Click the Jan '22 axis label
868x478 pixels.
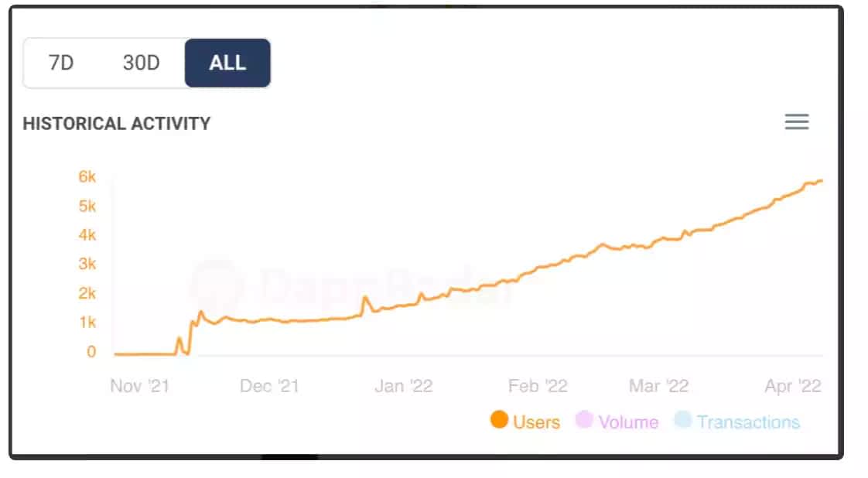pyautogui.click(x=404, y=386)
